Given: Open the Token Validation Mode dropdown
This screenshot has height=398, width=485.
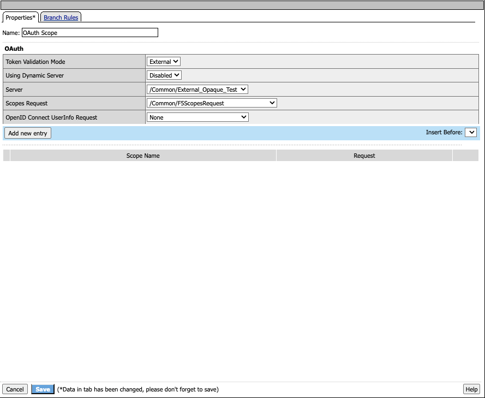Looking at the screenshot, I should [164, 62].
